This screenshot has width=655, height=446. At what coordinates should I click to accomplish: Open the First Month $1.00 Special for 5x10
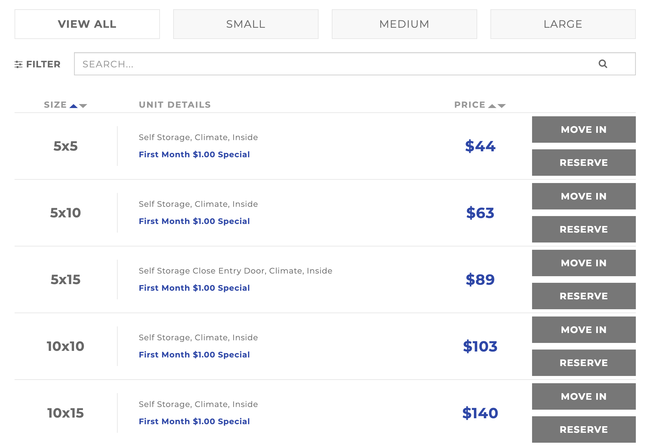coord(194,221)
